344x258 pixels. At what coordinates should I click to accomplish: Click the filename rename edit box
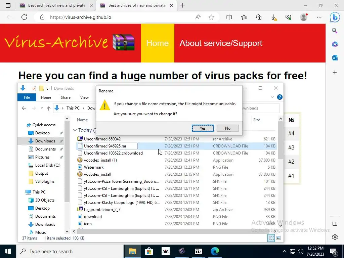(x=110, y=146)
